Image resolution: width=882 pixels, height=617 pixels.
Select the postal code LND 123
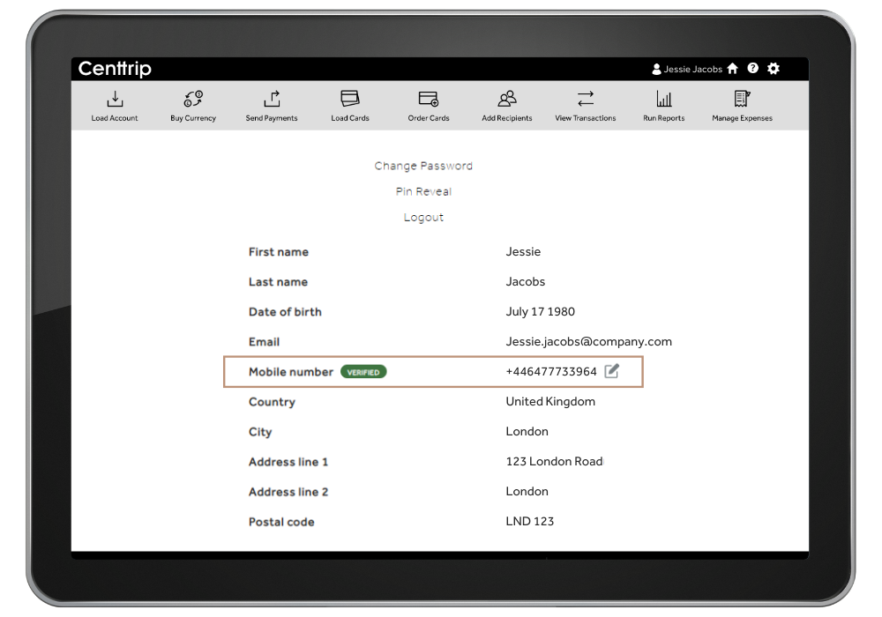pyautogui.click(x=530, y=522)
